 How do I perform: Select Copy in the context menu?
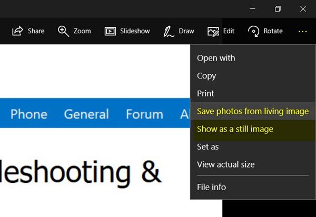tap(206, 76)
